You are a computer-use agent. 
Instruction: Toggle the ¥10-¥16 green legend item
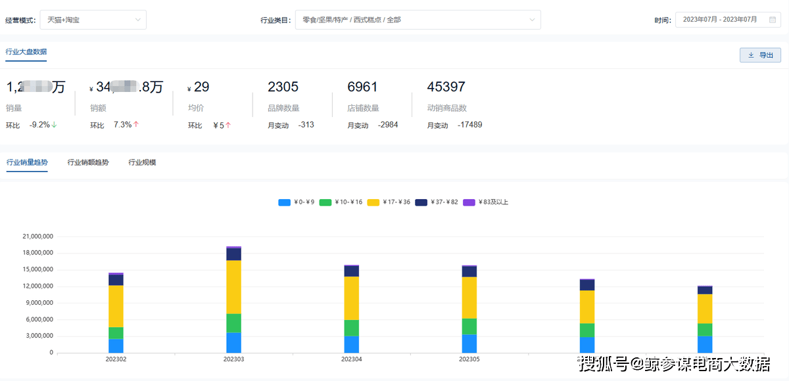(x=341, y=202)
